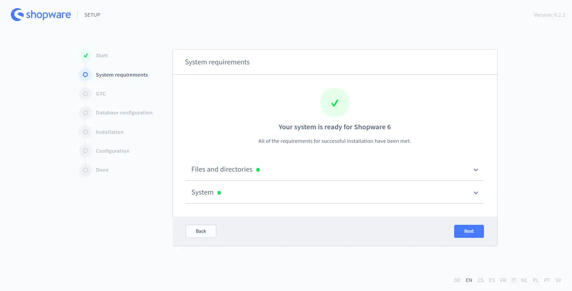The image size is (572, 291).
Task: Click the Configuration step circle icon
Action: pos(85,151)
